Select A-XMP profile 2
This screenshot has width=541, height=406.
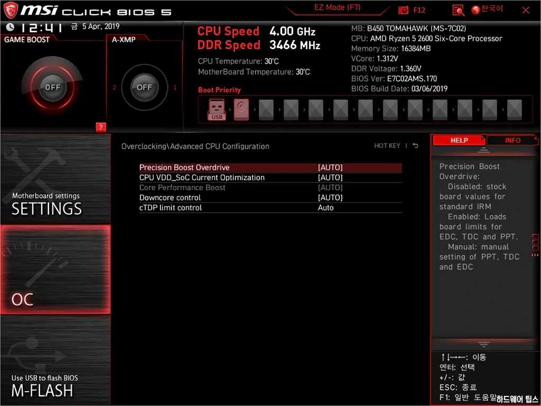coord(114,88)
